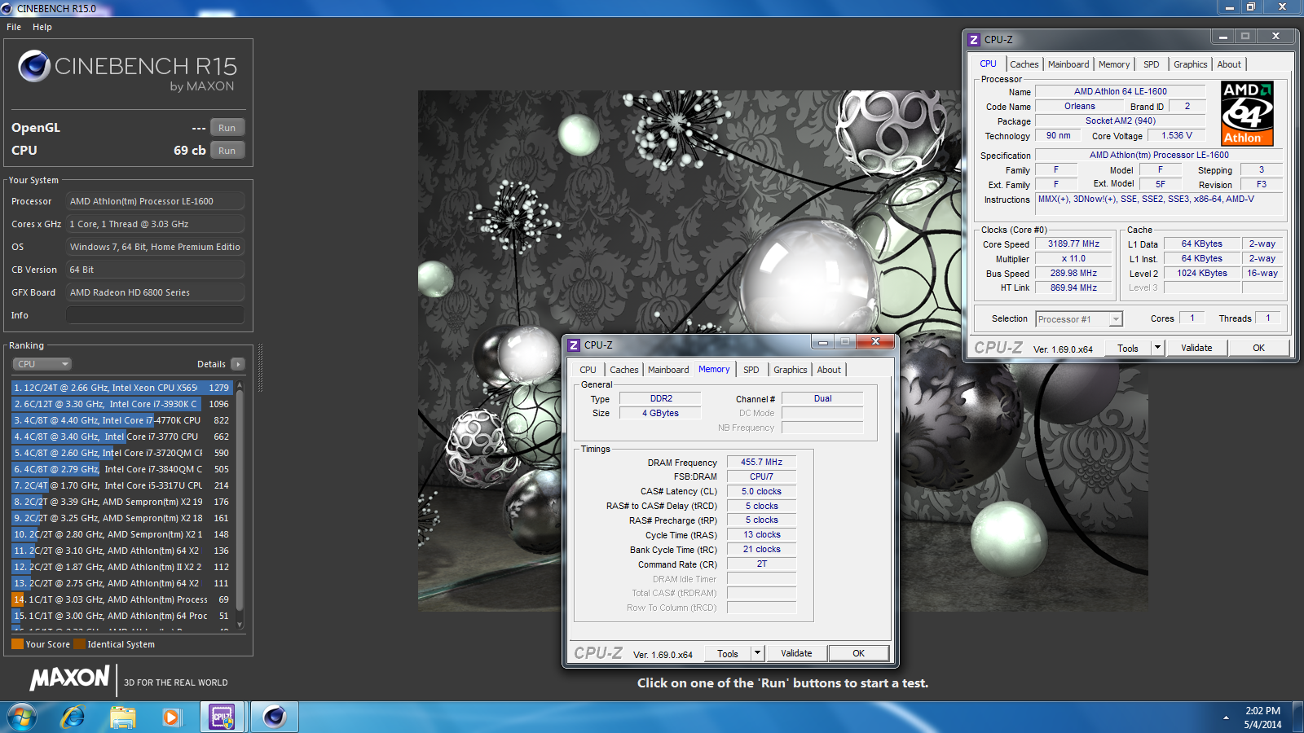Click OK in CPU-Z CPU window
This screenshot has height=733, width=1304.
[1258, 348]
